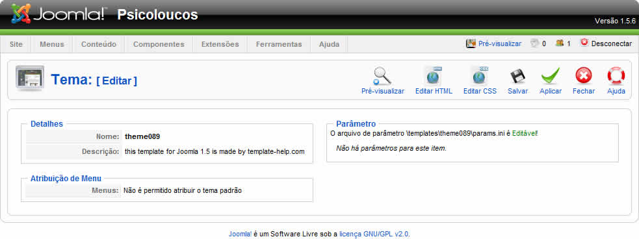Image resolution: width=639 pixels, height=239 pixels.
Task: Click 'Não é permitido atribuir o tema padrão'
Action: [x=183, y=190]
